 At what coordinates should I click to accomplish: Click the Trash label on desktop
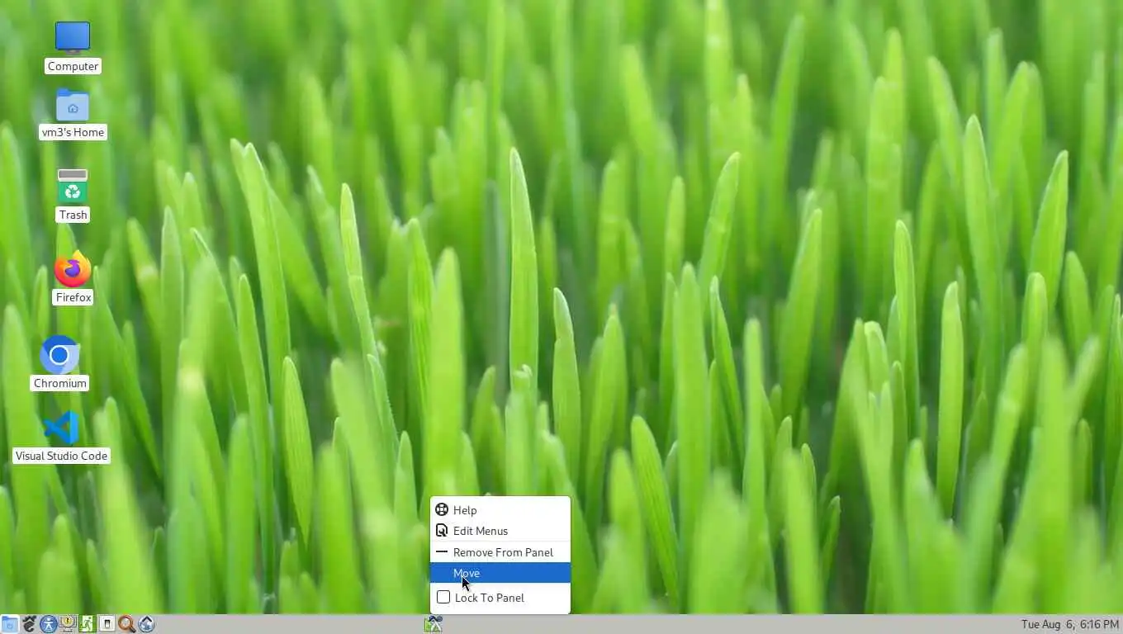(73, 215)
